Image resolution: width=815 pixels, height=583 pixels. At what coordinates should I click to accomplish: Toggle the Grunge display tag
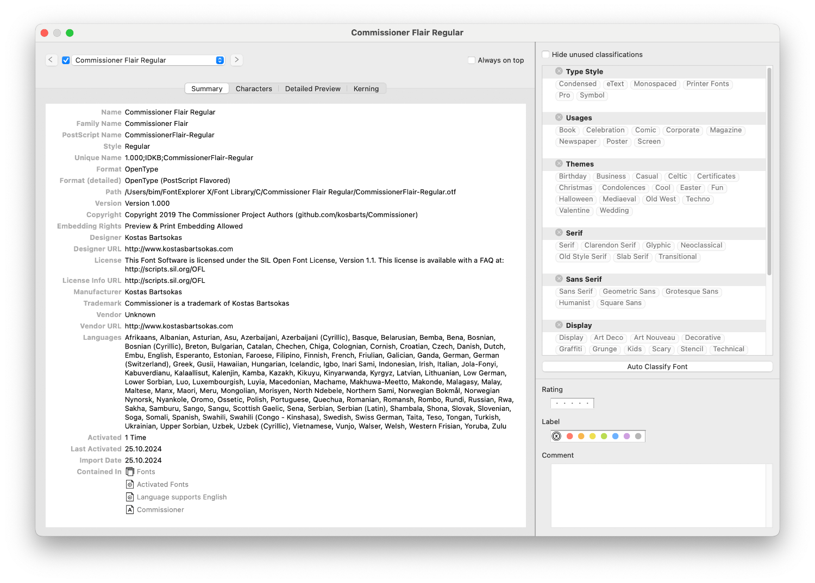point(605,349)
